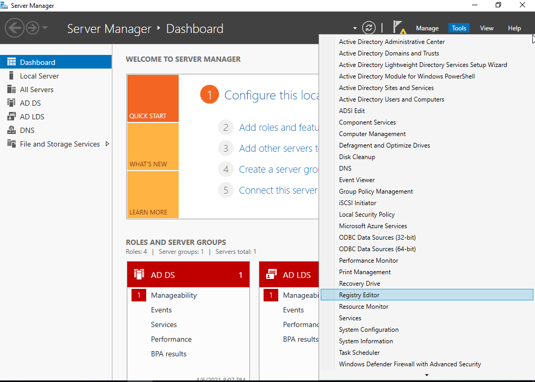Click the refresh icon in header

tap(369, 28)
